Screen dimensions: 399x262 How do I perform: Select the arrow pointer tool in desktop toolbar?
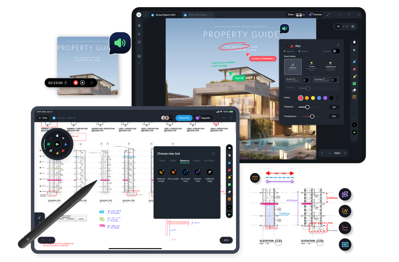(x=354, y=50)
